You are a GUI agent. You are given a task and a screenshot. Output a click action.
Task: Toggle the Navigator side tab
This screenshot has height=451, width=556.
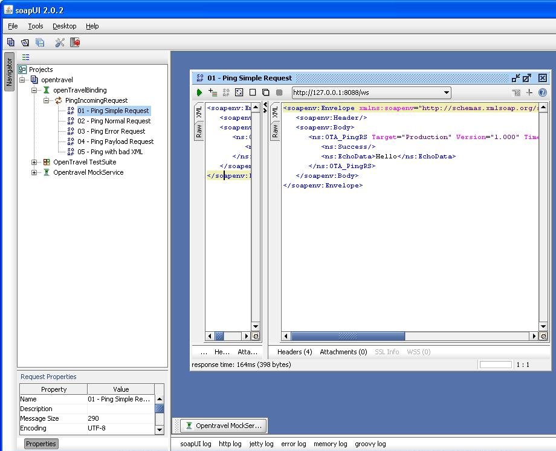point(9,72)
